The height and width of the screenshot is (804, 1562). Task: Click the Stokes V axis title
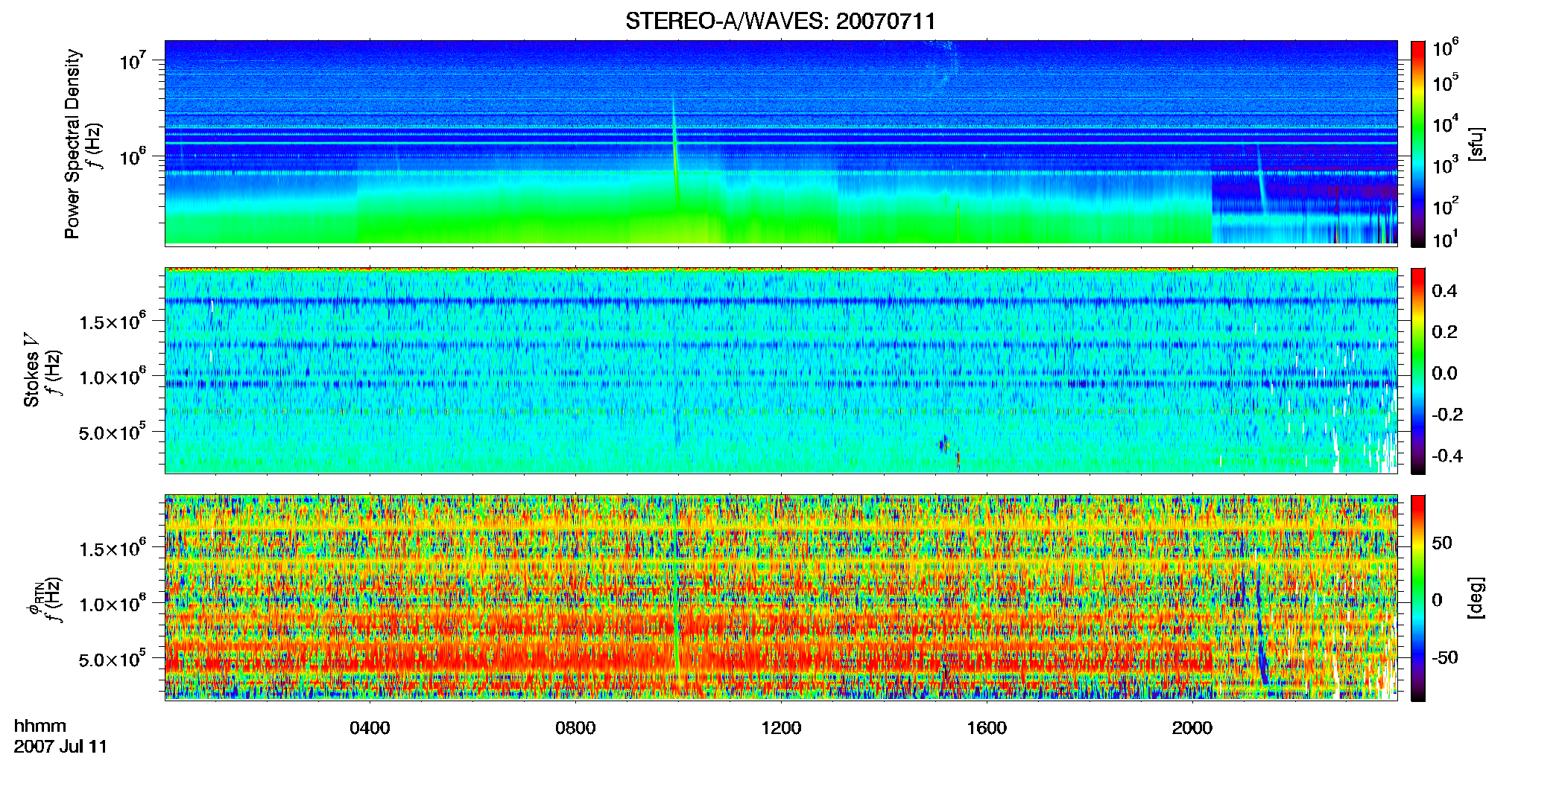coord(31,370)
